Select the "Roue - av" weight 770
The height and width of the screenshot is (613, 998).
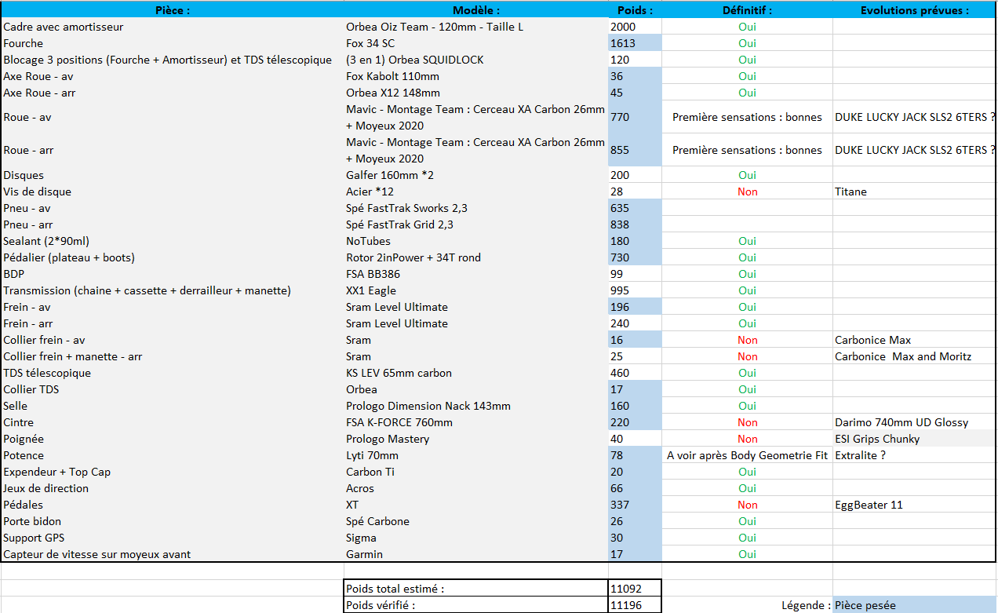(635, 117)
